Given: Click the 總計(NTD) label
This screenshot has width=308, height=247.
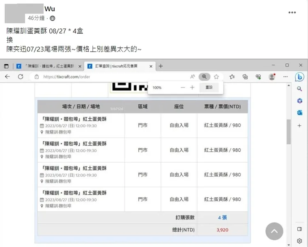Looking at the screenshot, I should coord(184,230).
